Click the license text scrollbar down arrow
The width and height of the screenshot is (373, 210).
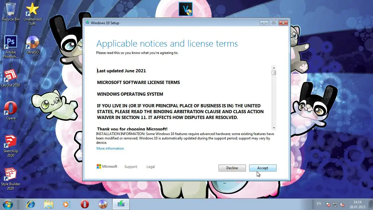pos(274,128)
